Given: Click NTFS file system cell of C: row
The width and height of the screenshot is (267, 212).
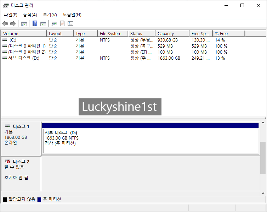Looking at the screenshot, I should click(x=105, y=40).
